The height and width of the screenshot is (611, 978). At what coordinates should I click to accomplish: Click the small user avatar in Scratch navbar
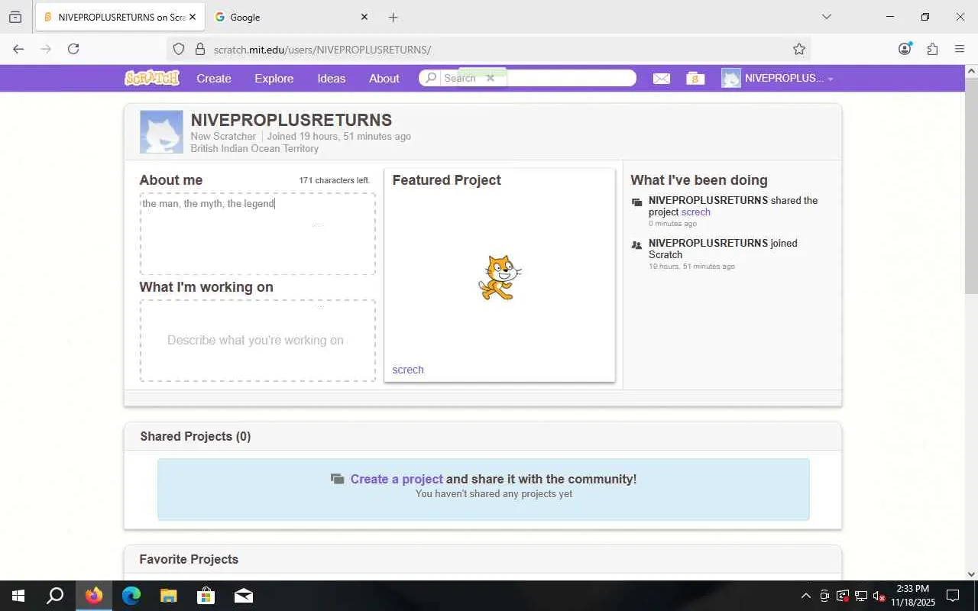[x=731, y=79]
